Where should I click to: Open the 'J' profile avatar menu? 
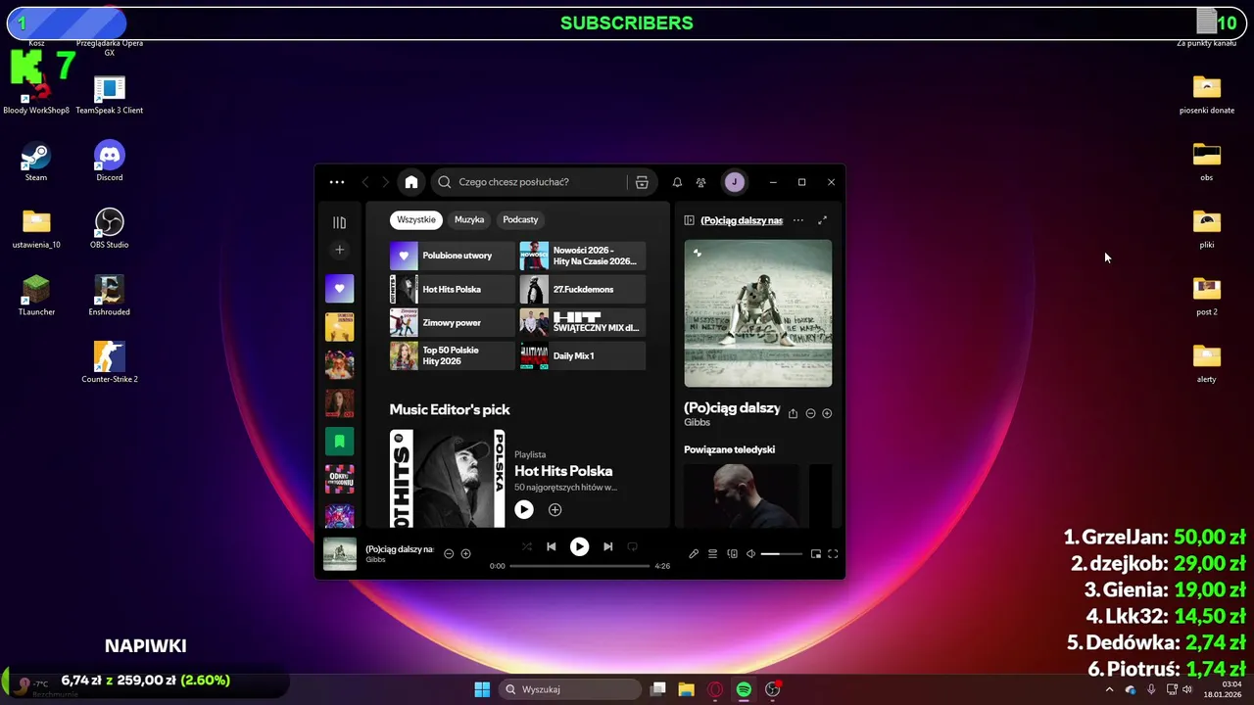(x=734, y=182)
